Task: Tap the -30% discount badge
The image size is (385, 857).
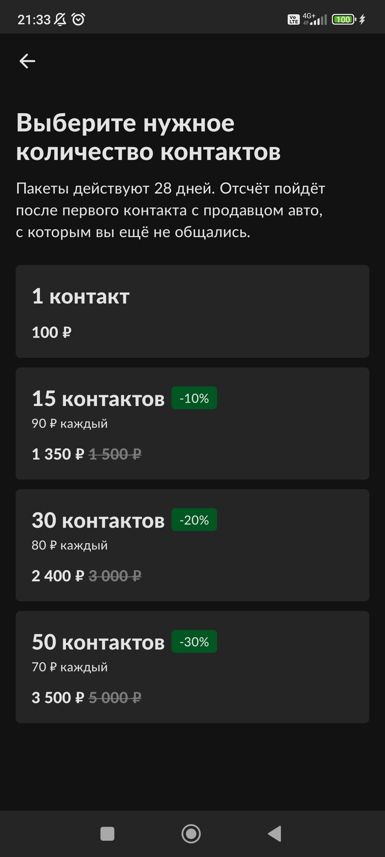Action: 194,642
